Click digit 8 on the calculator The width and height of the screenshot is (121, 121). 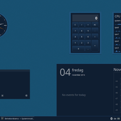click(82, 31)
